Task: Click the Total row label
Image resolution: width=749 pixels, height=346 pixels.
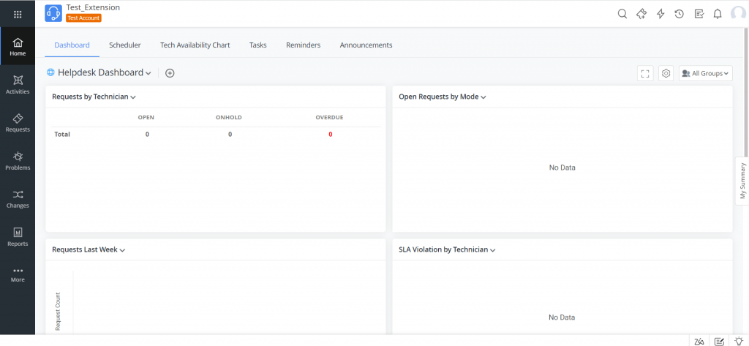Action: tap(62, 135)
